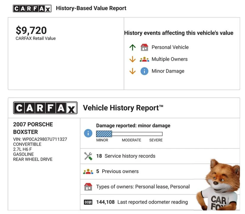Click the MODERATE label under damage bar
Viewport: 245px width, 214px height.
131,140
